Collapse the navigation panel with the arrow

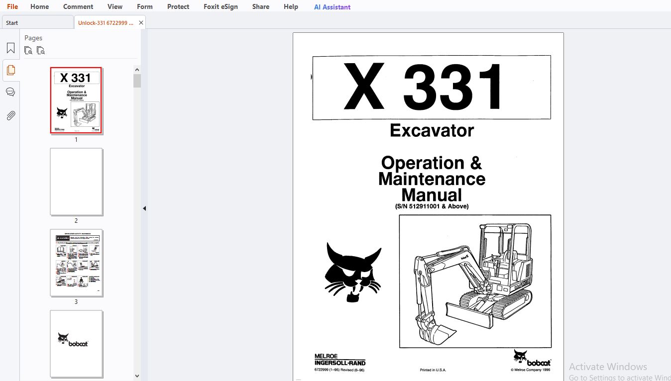144,208
